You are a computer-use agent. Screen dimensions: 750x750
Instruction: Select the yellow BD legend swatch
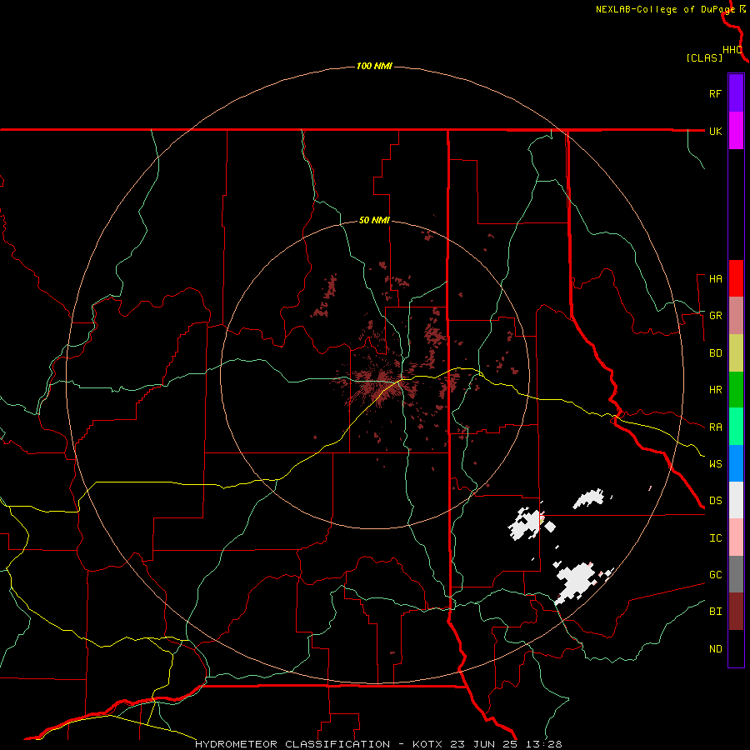pos(736,352)
